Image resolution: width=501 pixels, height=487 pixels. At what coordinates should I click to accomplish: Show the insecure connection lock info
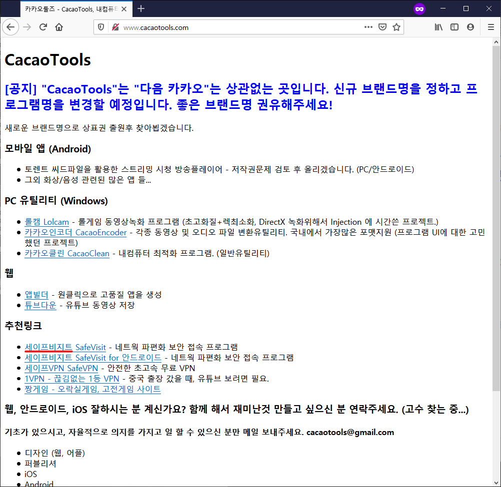[x=115, y=27]
